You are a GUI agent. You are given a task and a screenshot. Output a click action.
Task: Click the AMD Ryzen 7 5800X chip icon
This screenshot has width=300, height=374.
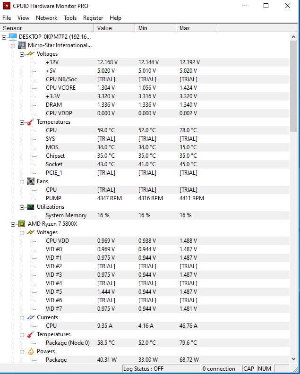[22, 224]
